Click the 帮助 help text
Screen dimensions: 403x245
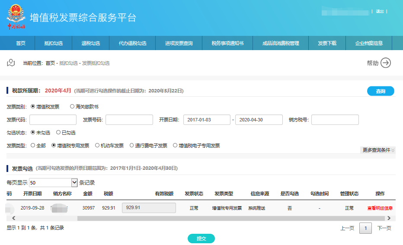point(373,63)
